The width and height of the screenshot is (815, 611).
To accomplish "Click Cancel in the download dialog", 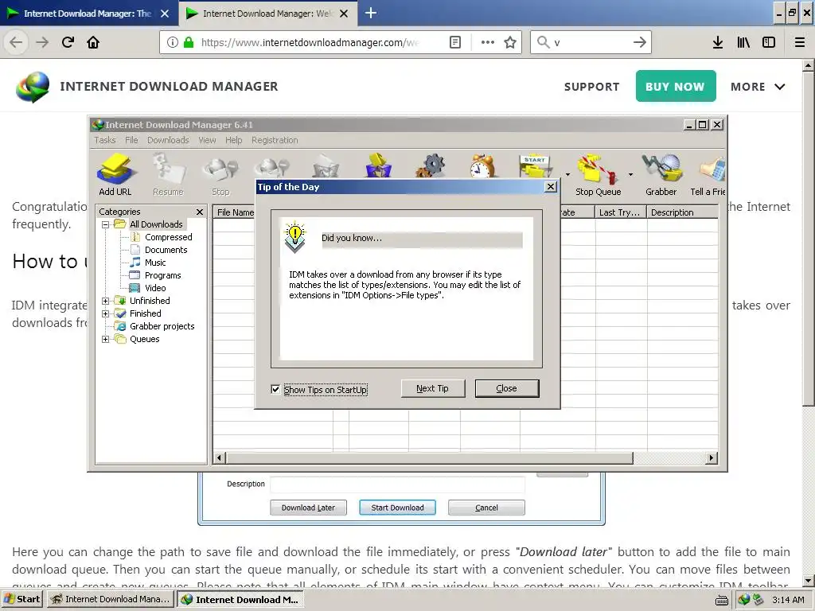I will tap(486, 508).
